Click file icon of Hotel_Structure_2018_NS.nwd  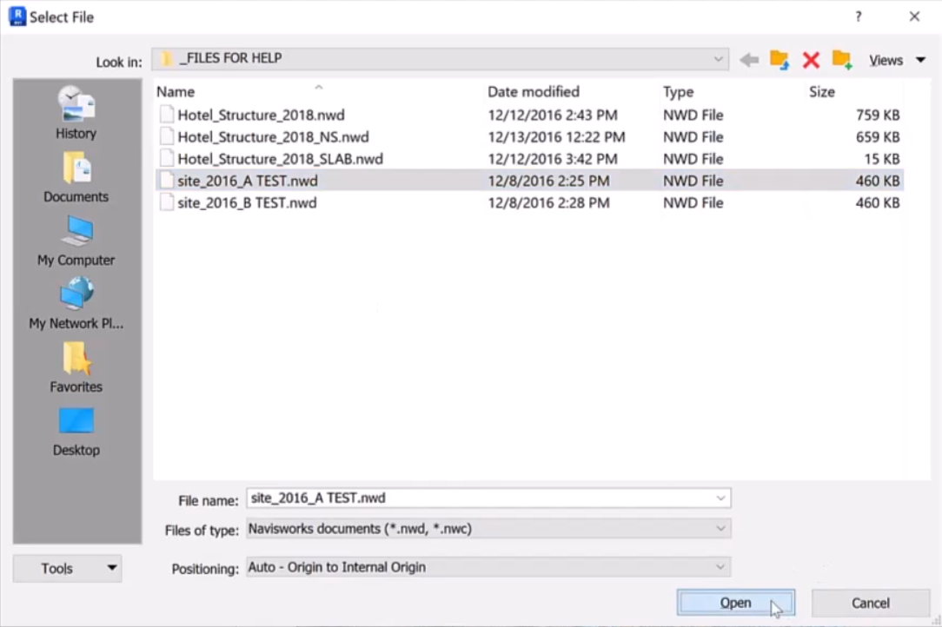pos(166,136)
